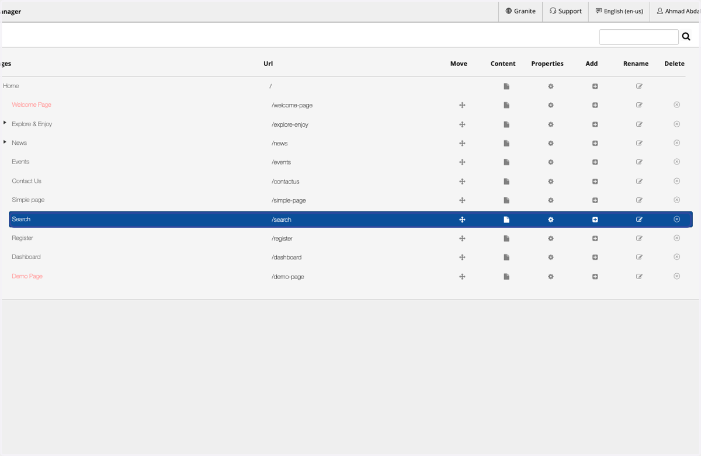Screen dimensions: 701x456
Task: Open the English (en-us) language menu
Action: (619, 11)
